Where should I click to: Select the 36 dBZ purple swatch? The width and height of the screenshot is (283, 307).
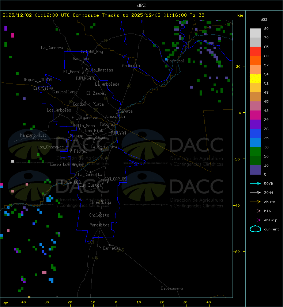point(255,124)
